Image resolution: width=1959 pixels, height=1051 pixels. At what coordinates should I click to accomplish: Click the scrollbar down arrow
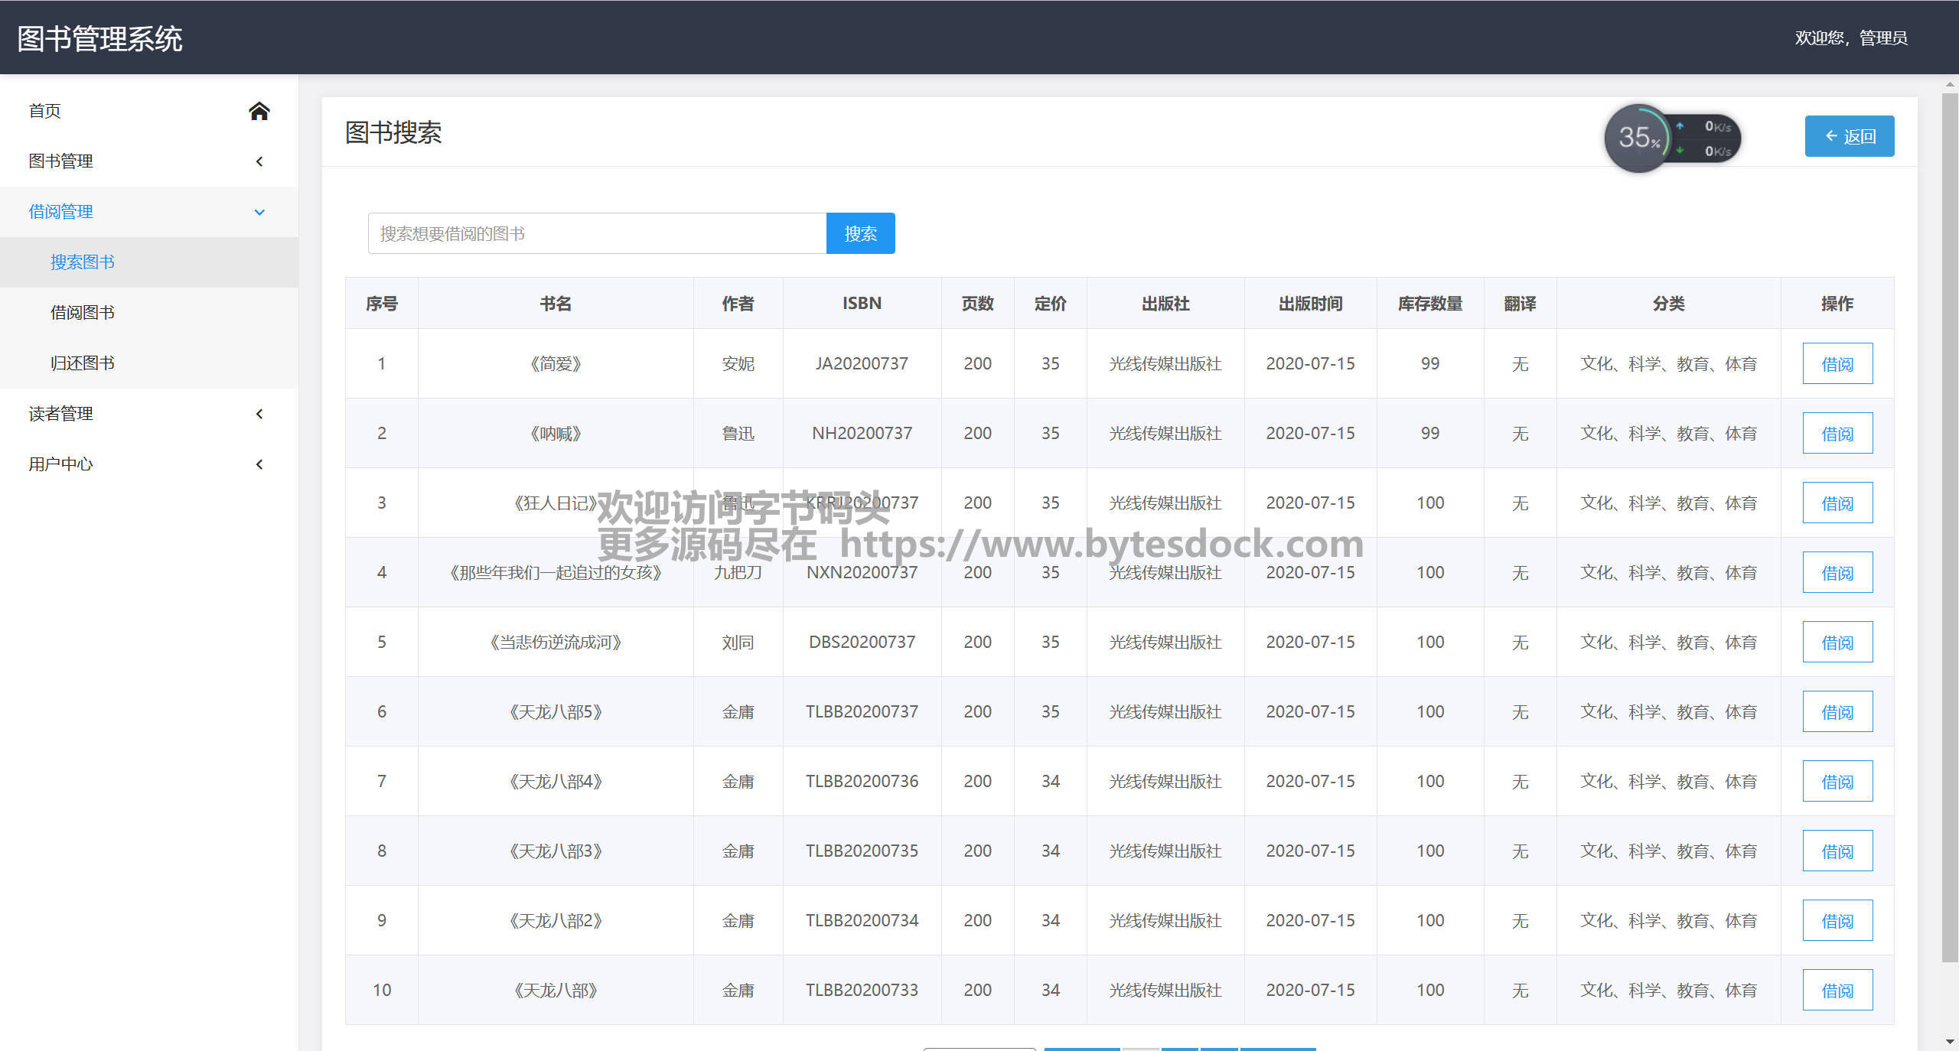[1950, 1041]
